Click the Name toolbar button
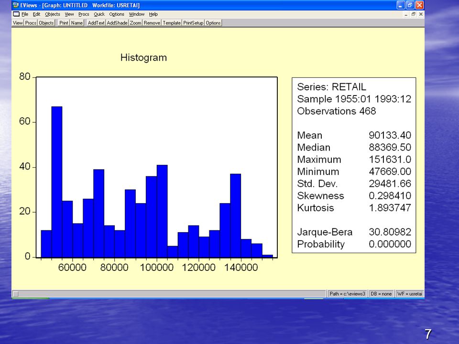The image size is (459, 344). (x=77, y=23)
